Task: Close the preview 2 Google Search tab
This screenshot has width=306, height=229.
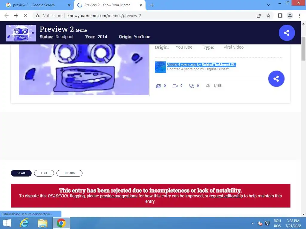Action: (69, 5)
